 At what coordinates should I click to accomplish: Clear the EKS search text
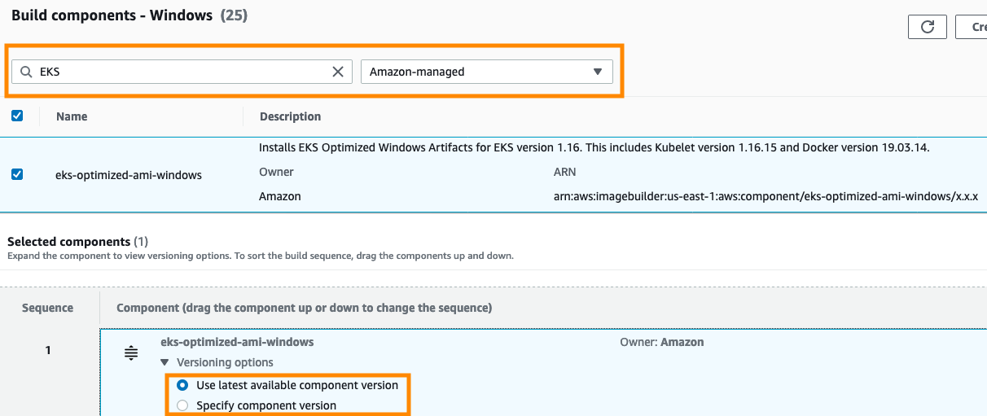point(338,72)
